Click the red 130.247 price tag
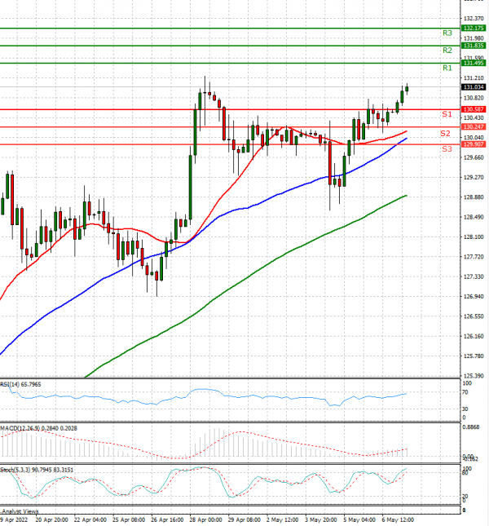Screen dimensions: 489x526 473,127
